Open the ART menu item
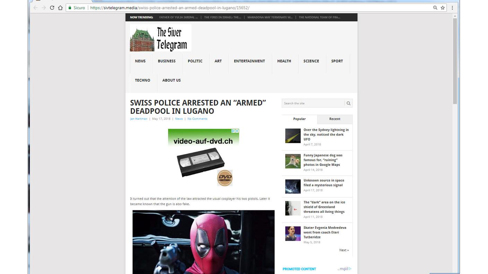 pyautogui.click(x=218, y=61)
